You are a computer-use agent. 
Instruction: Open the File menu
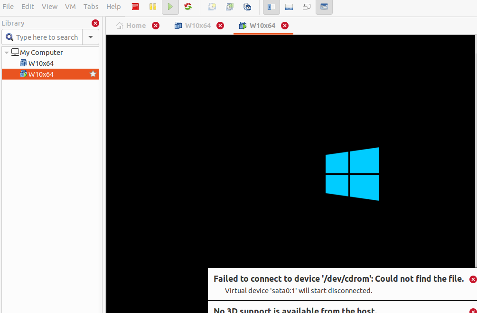8,7
